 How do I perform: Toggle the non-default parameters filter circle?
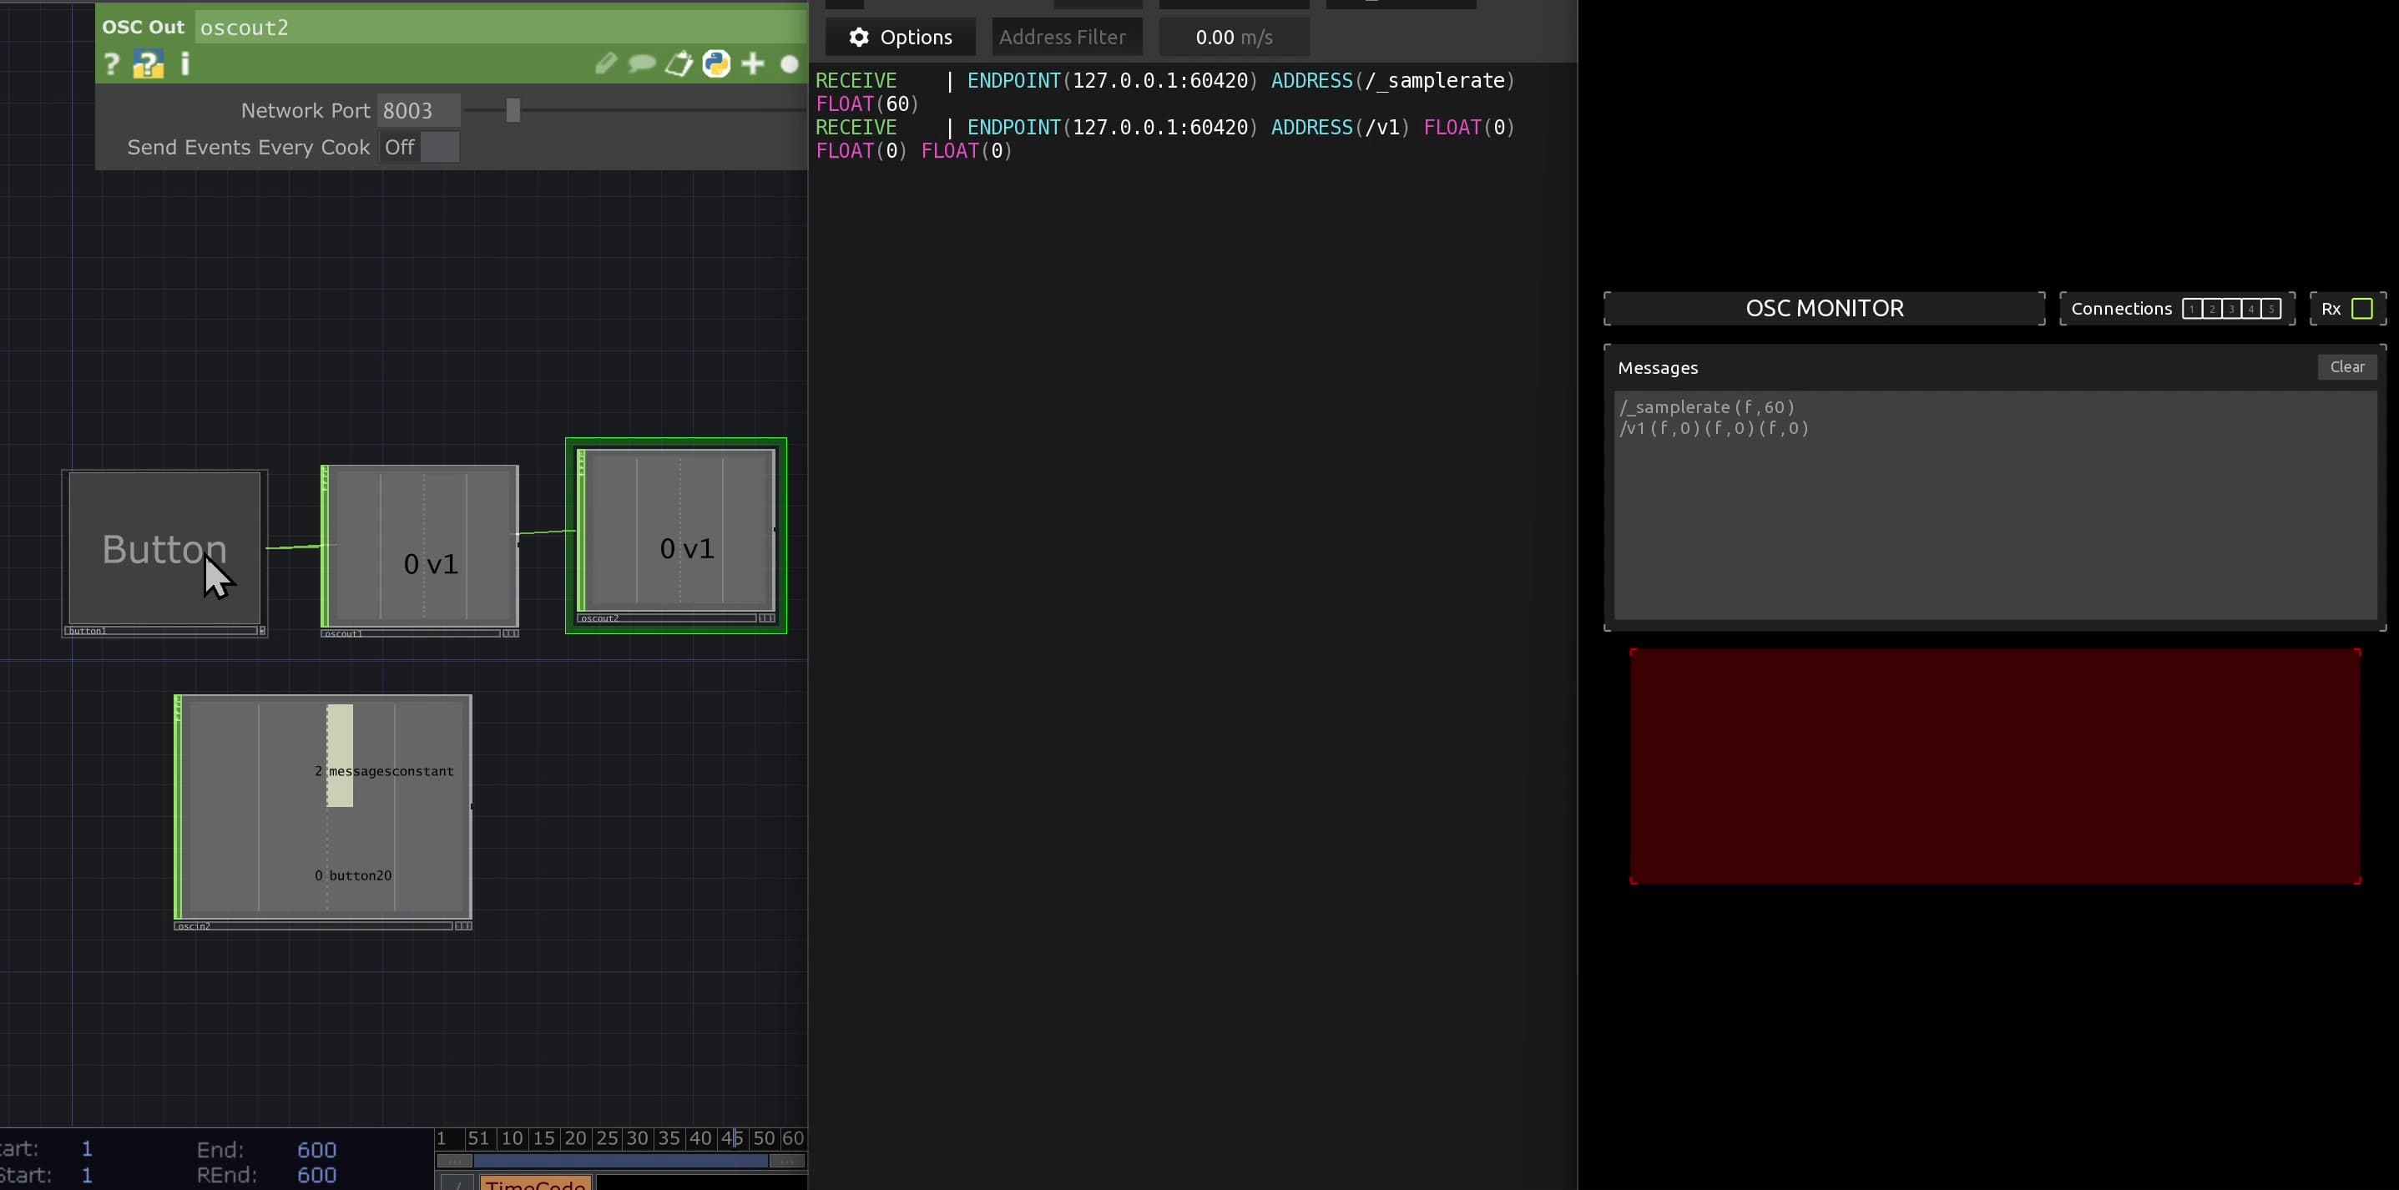click(x=790, y=63)
